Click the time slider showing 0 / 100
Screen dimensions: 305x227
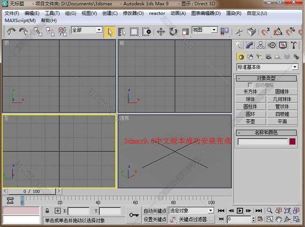coord(32,191)
